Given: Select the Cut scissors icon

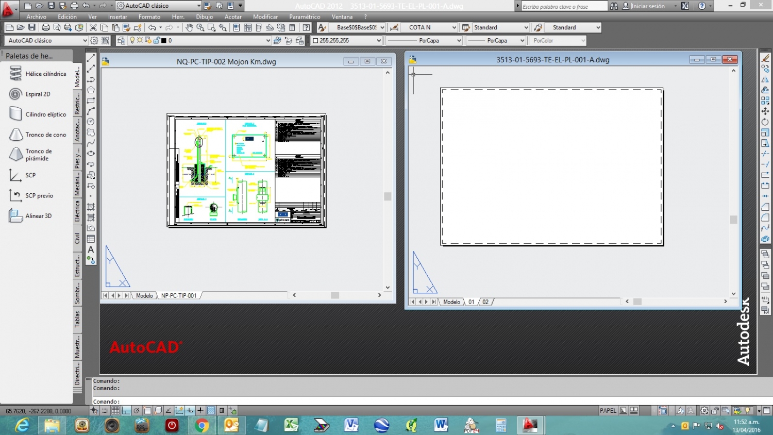Looking at the screenshot, I should point(93,27).
